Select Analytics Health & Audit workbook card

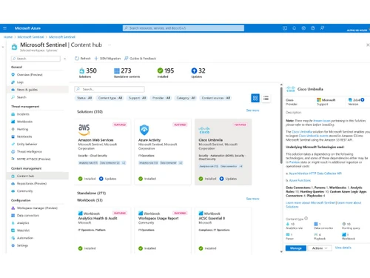tap(103, 231)
